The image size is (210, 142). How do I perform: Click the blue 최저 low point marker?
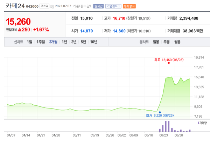point(160,112)
